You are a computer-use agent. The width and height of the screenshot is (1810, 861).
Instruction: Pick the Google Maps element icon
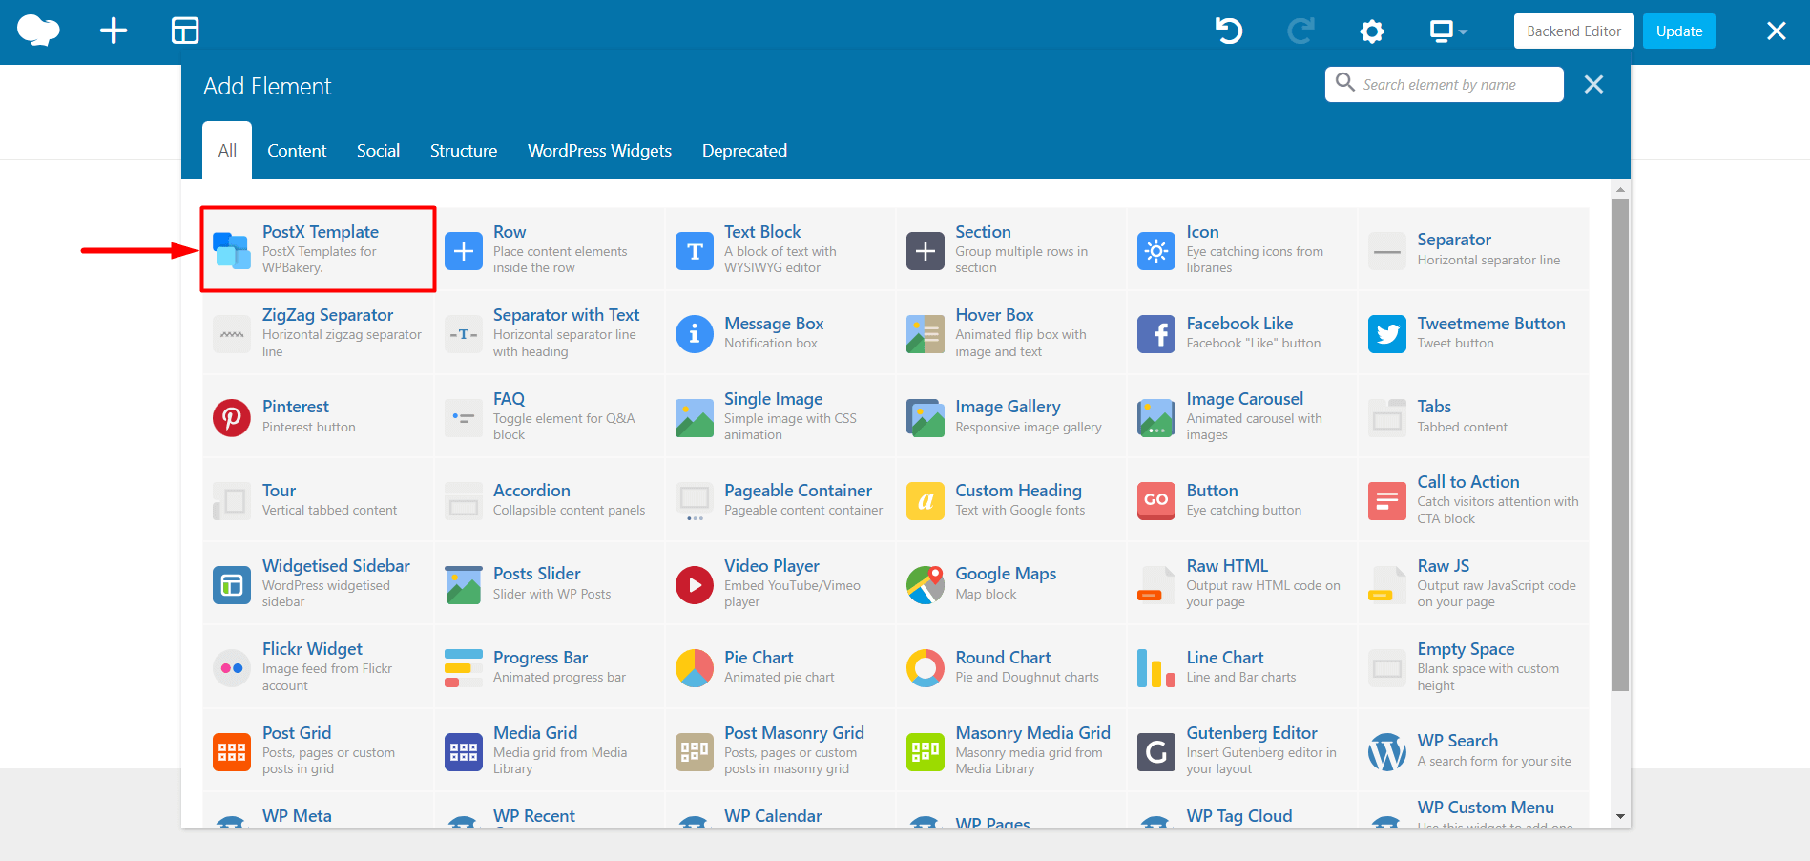click(x=926, y=585)
